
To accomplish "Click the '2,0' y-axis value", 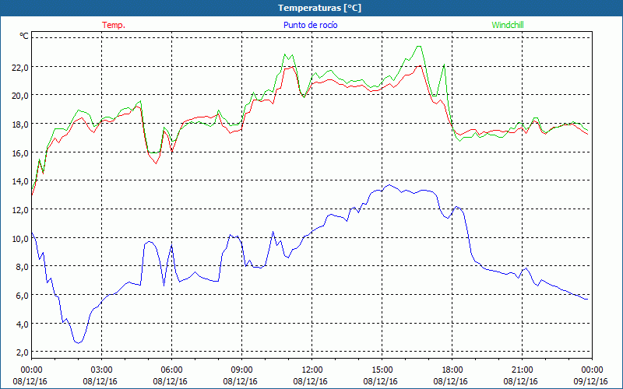I will coord(22,353).
